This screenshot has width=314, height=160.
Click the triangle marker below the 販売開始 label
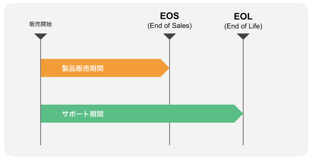pos(40,36)
